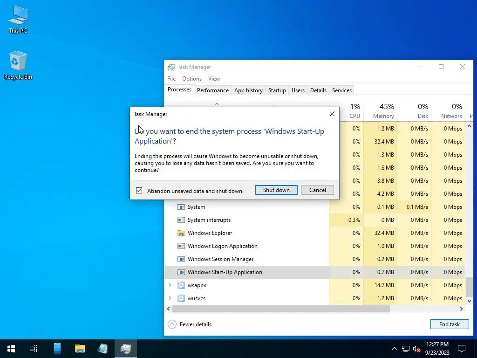Open the View menu
The height and width of the screenshot is (358, 477).
tap(214, 78)
